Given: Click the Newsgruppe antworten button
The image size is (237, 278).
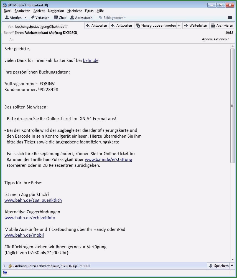Looking at the screenshot, I should pyautogui.click(x=156, y=26).
